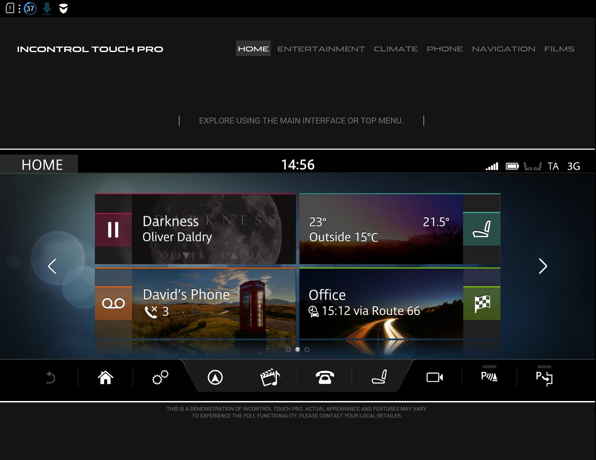This screenshot has height=460, width=596.
Task: Tap the seat status icon in status bar
Action: pos(533,167)
